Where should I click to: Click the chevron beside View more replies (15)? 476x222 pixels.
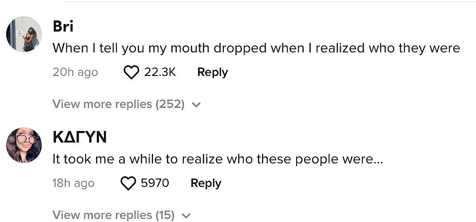click(186, 216)
